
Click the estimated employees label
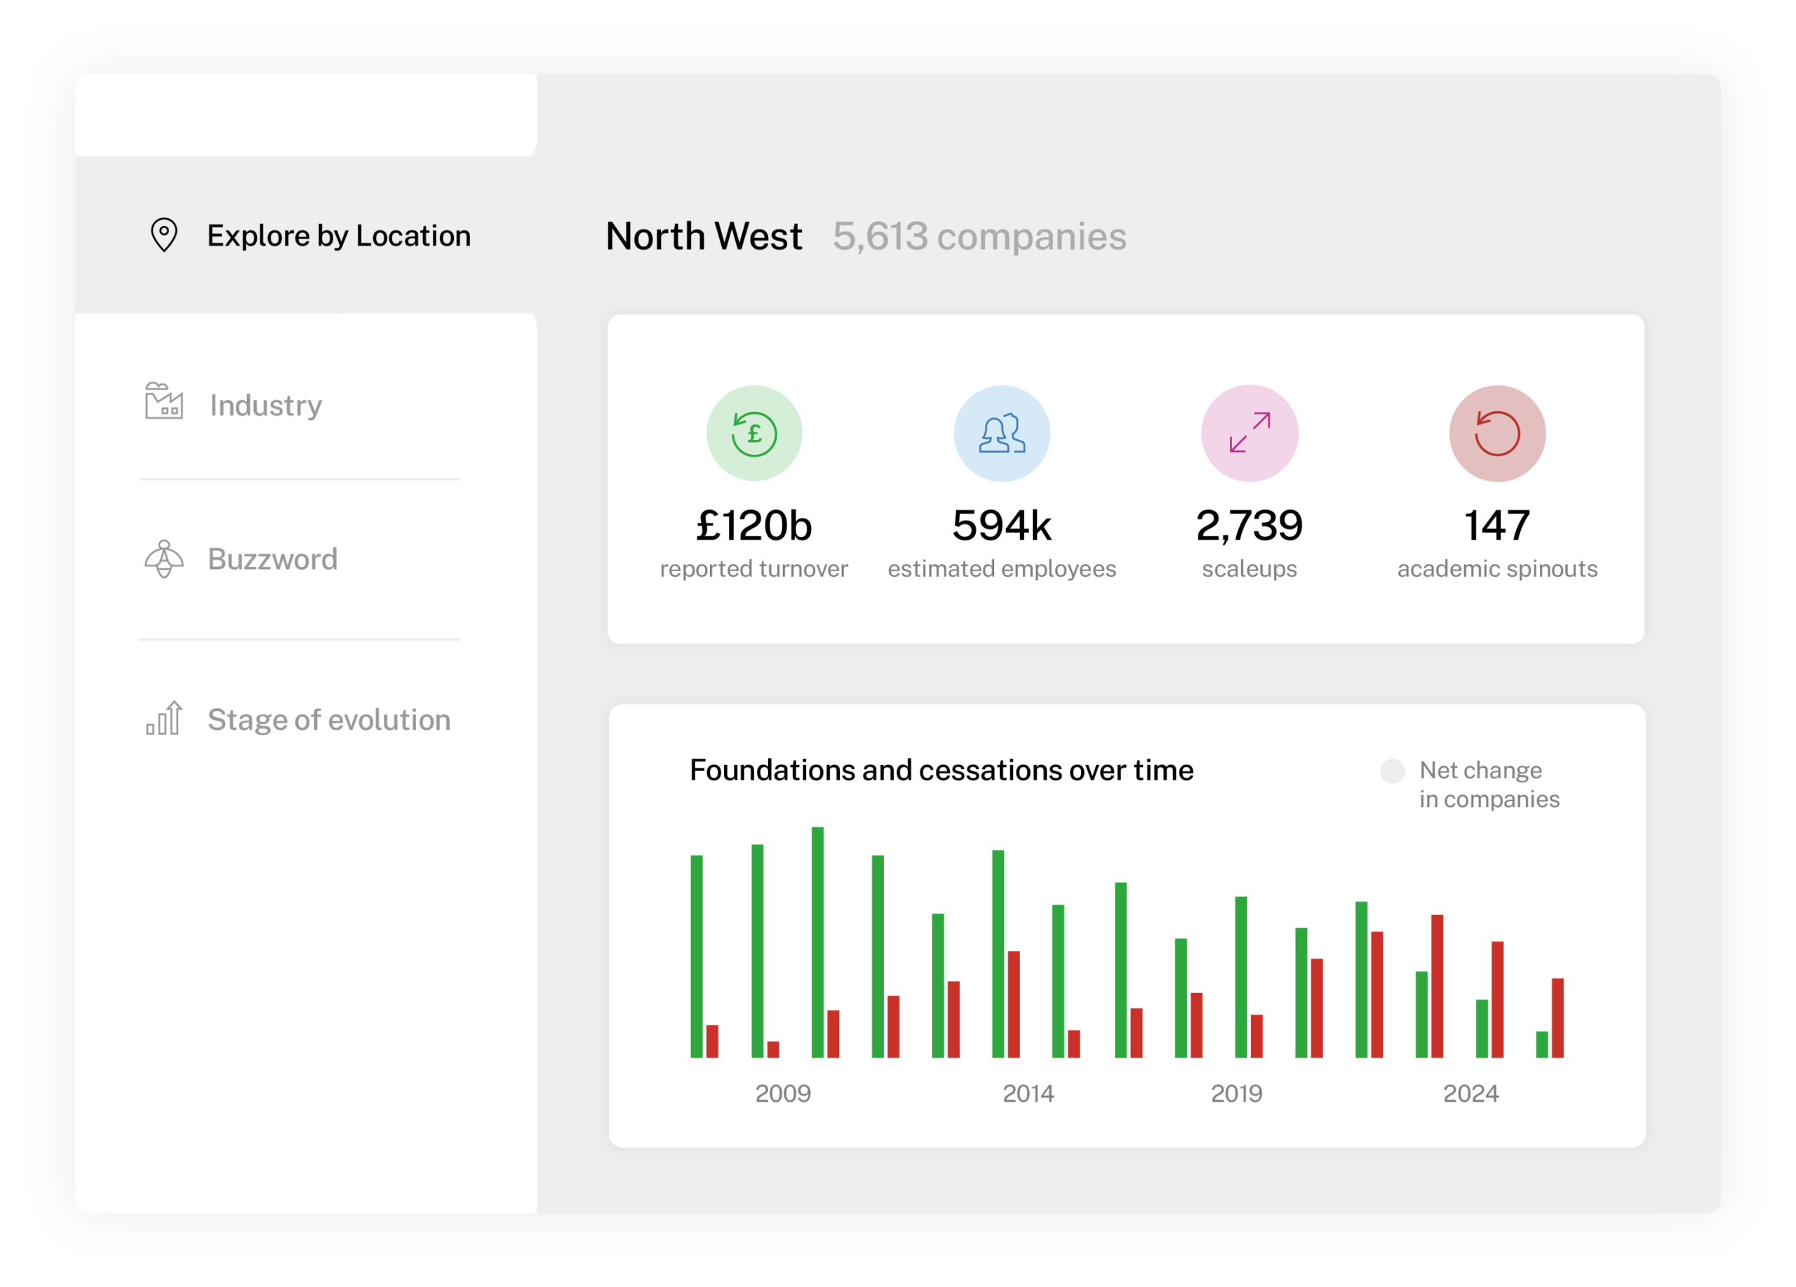pos(1002,569)
